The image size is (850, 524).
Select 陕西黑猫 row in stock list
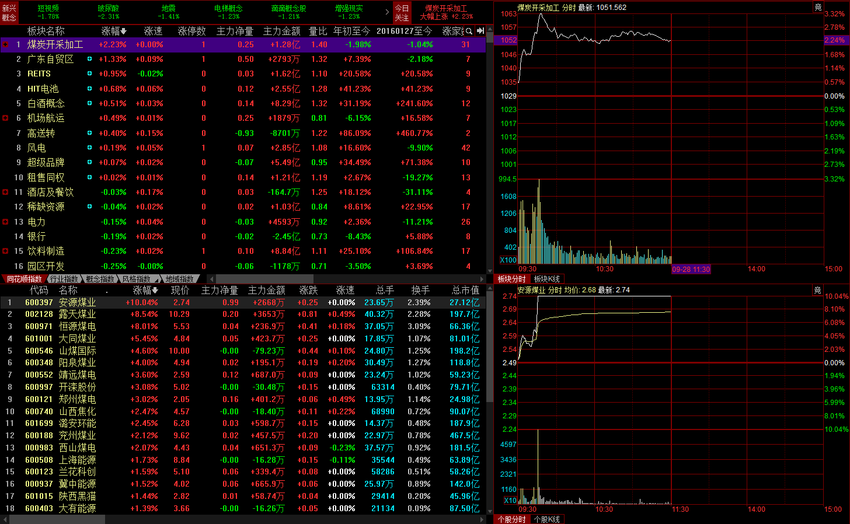point(243,496)
